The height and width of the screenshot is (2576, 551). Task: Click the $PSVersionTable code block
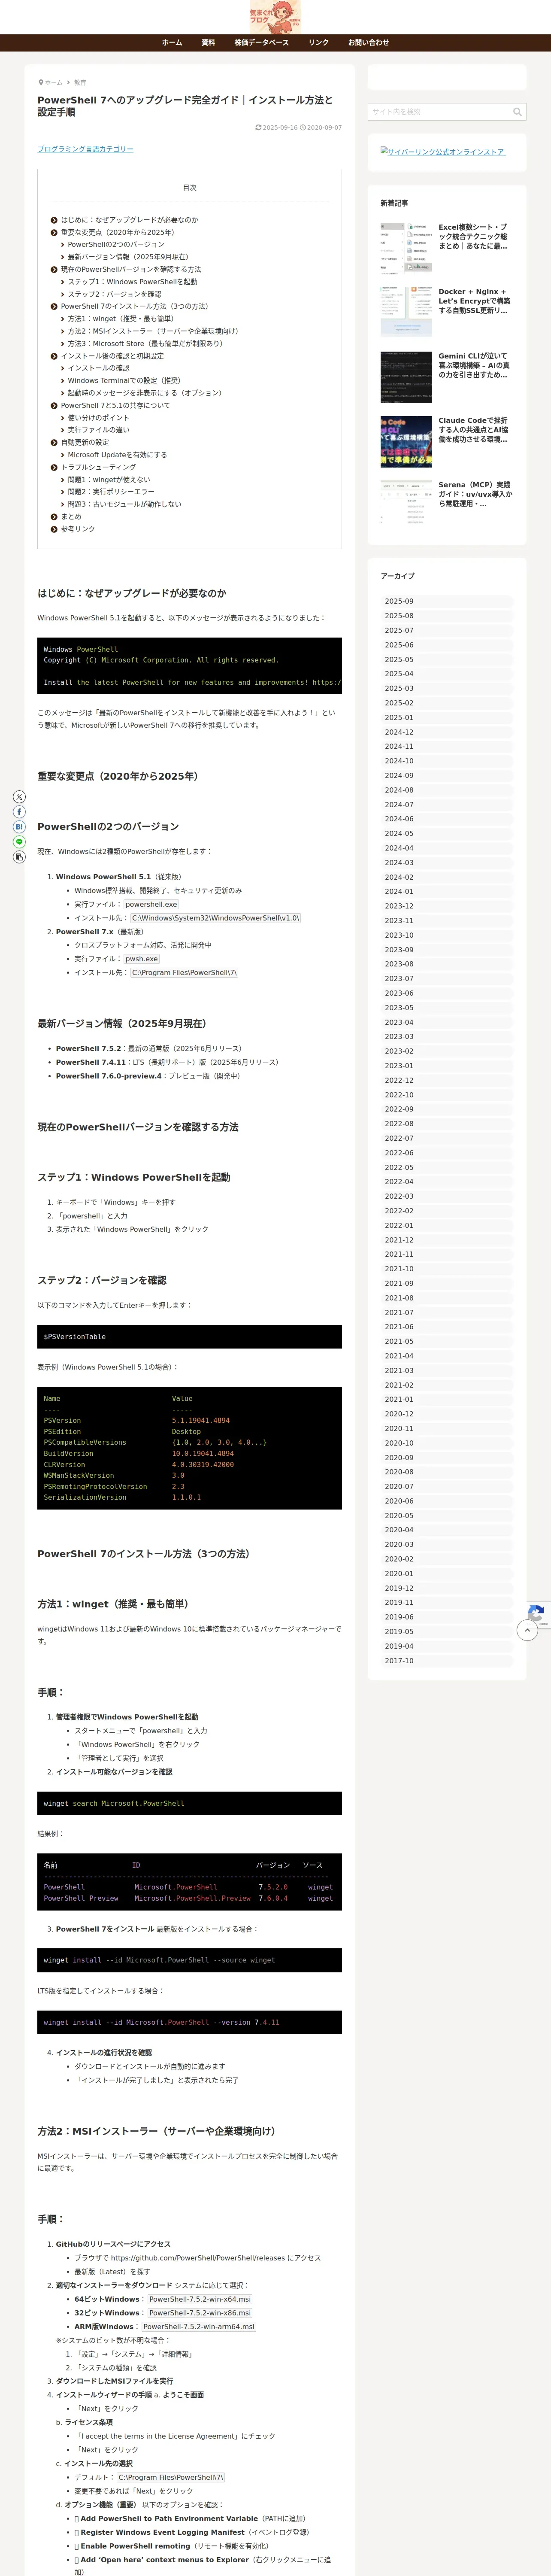pos(190,1337)
